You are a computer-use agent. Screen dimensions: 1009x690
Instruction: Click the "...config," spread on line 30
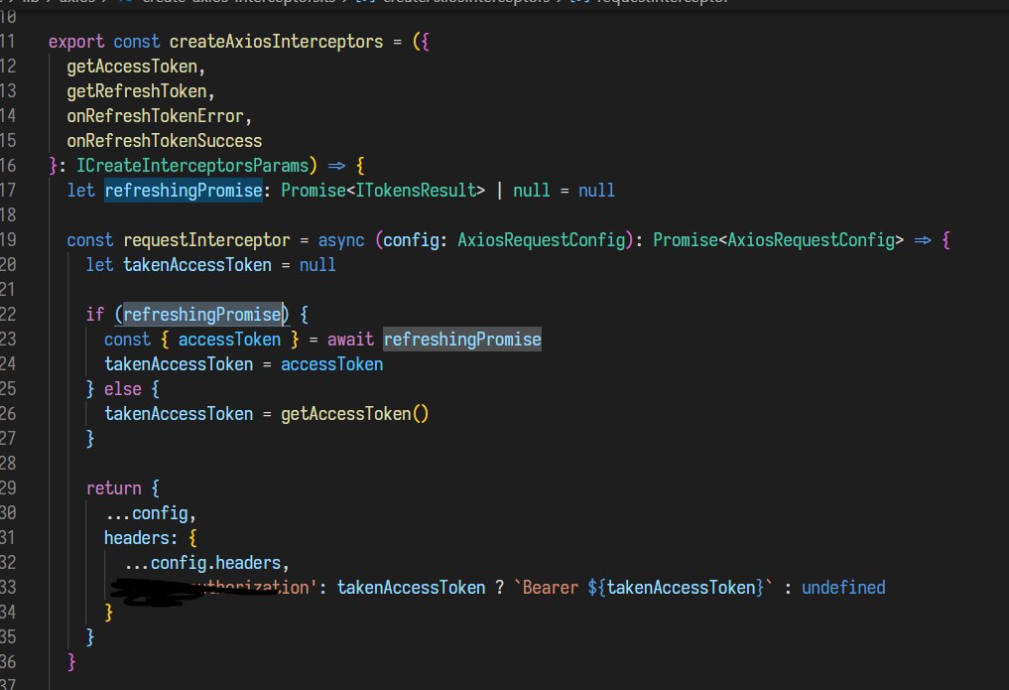click(x=151, y=513)
